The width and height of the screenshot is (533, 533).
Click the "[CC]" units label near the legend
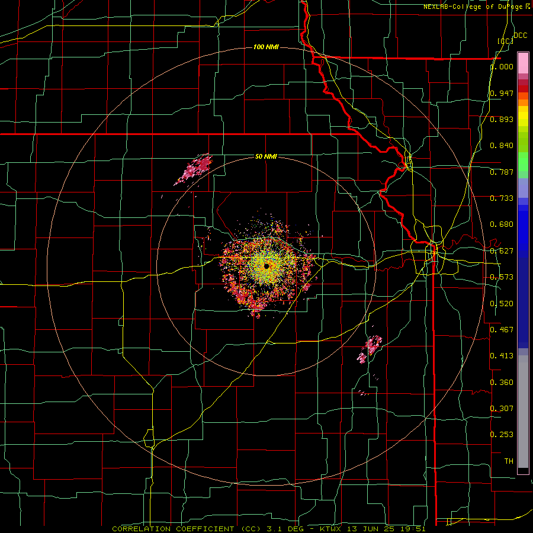coord(505,41)
